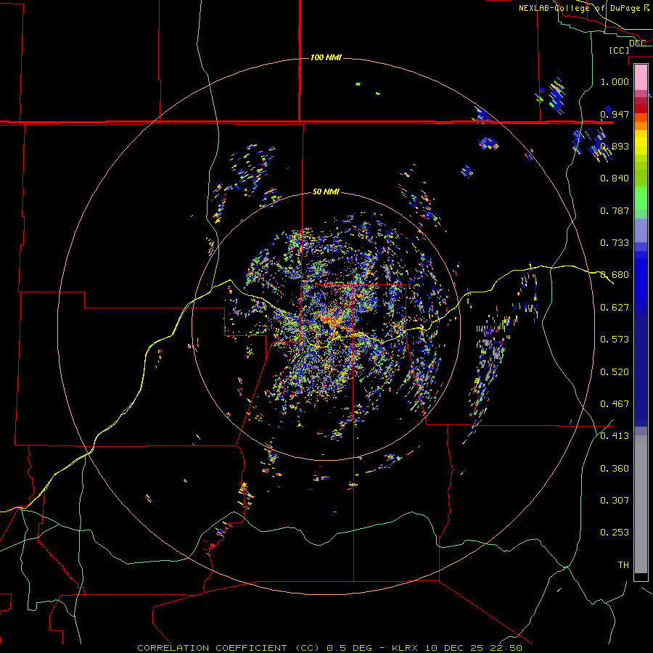Click the green segment of the color bar
653x653 pixels.
coord(641,198)
